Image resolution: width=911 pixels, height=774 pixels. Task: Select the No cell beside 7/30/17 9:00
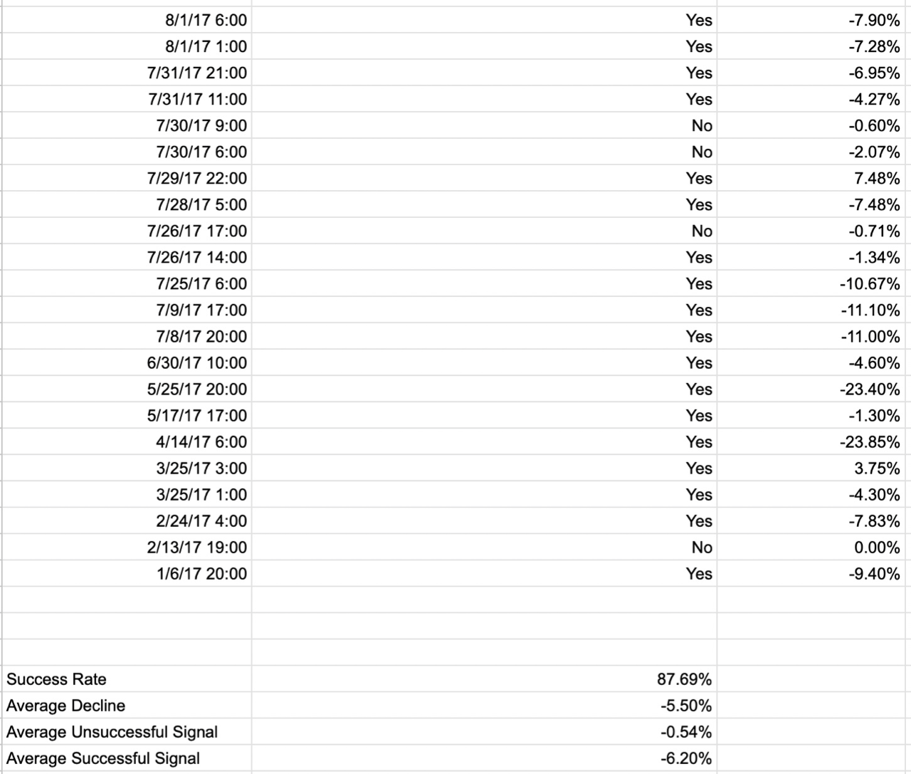(484, 125)
